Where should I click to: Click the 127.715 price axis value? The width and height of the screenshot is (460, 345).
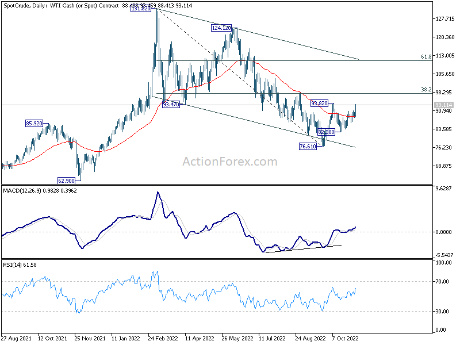[445, 19]
